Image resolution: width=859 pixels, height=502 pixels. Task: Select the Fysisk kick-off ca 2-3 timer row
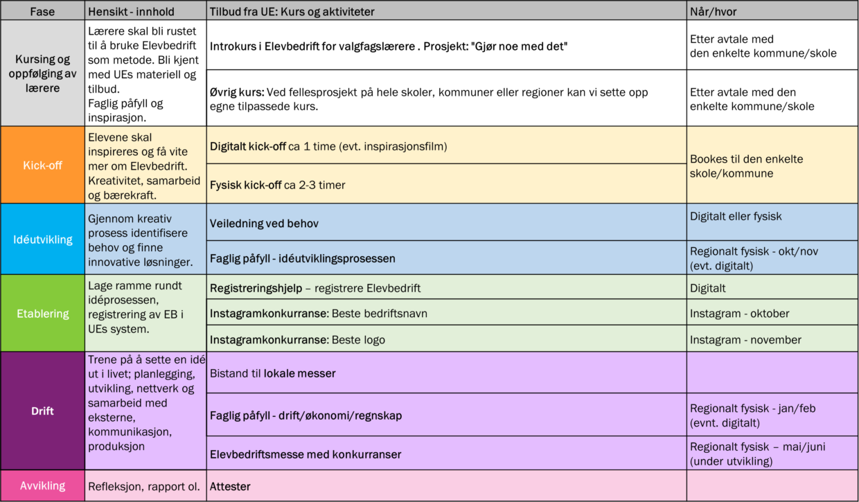446,184
